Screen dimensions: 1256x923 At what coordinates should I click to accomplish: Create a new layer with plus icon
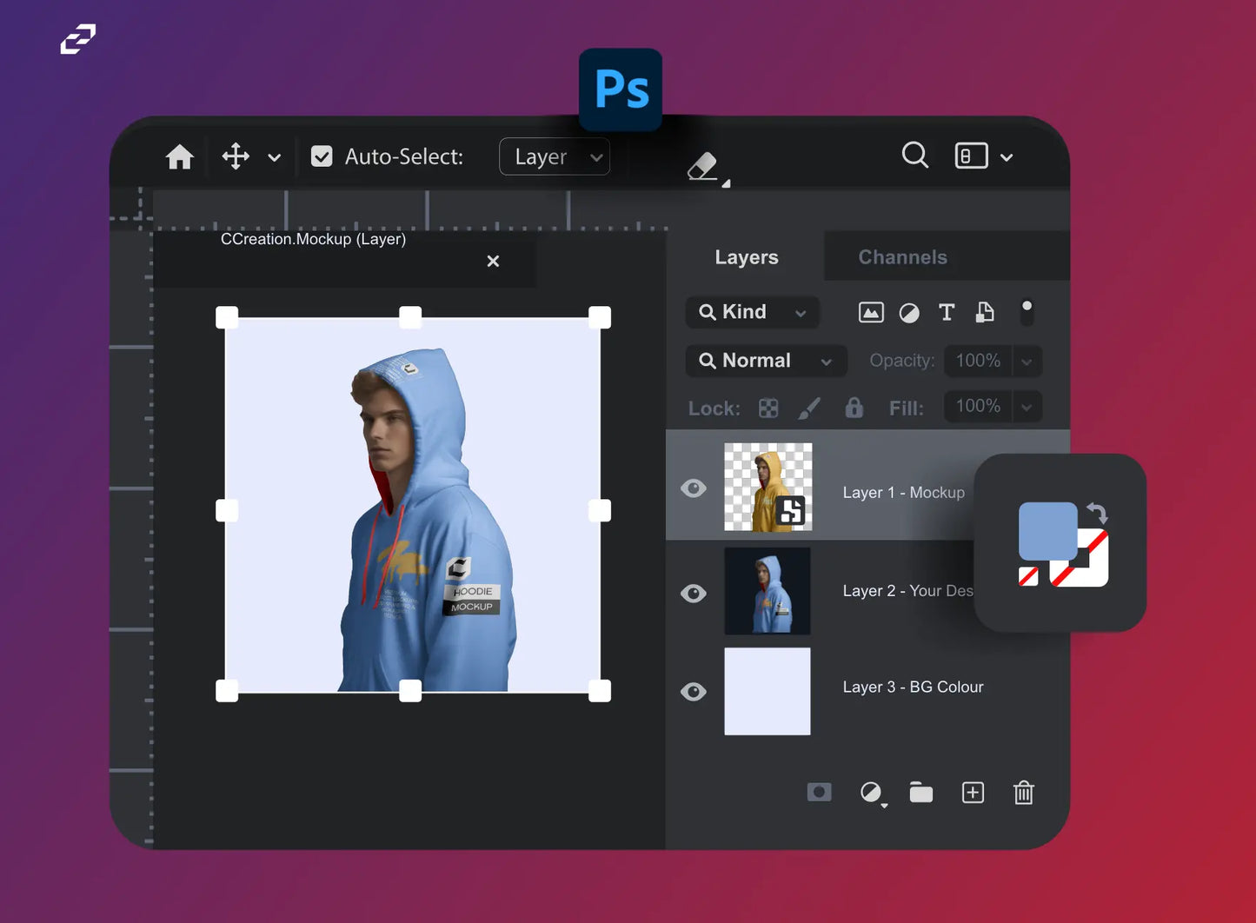tap(973, 793)
